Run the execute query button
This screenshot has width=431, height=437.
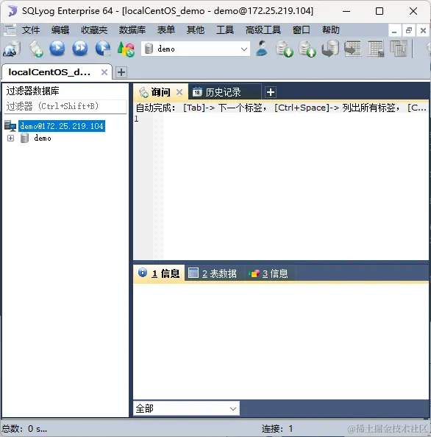coord(57,49)
